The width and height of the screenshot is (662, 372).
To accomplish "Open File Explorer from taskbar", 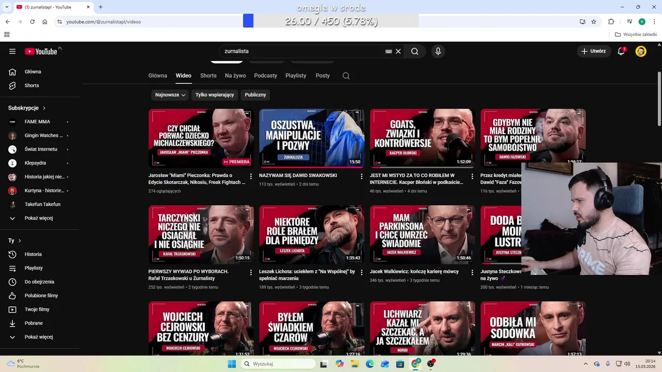I will tap(355, 364).
